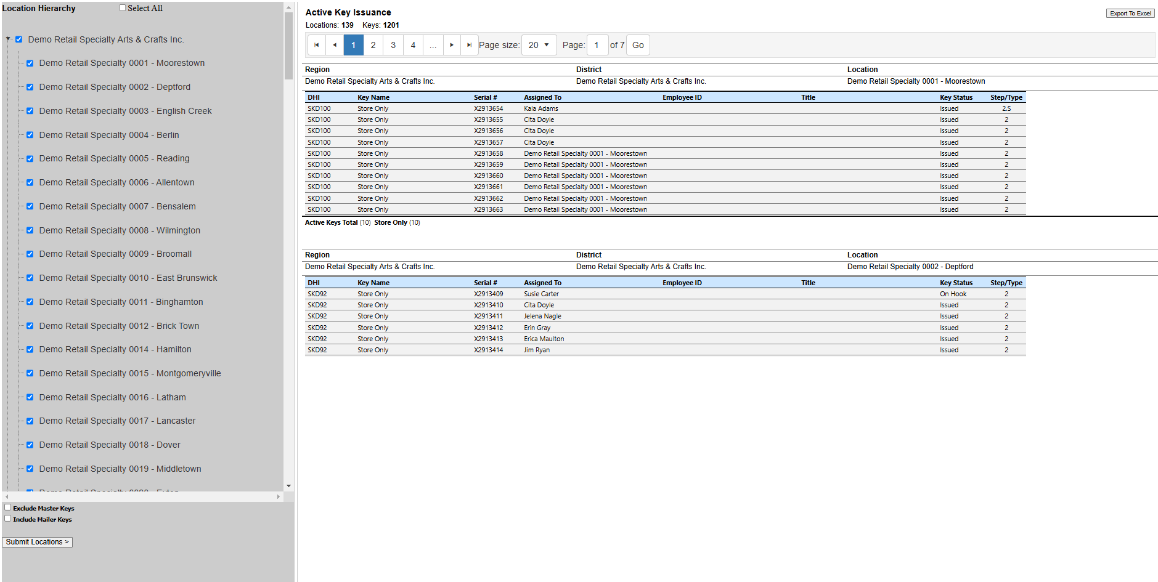
Task: Click Active Keys Total summary
Action: coord(338,222)
